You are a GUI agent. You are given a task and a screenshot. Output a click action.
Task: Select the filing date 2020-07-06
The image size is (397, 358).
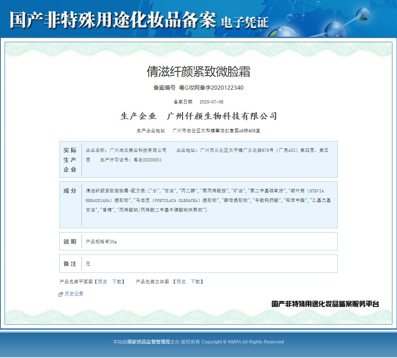tap(211, 102)
